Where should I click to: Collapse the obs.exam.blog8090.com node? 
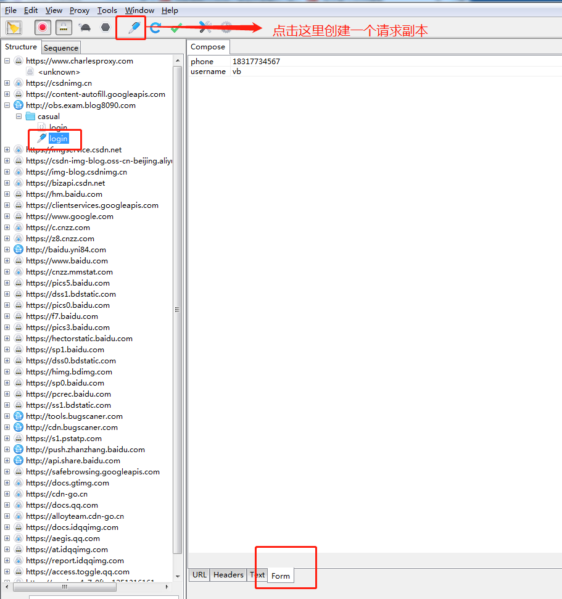pyautogui.click(x=7, y=105)
